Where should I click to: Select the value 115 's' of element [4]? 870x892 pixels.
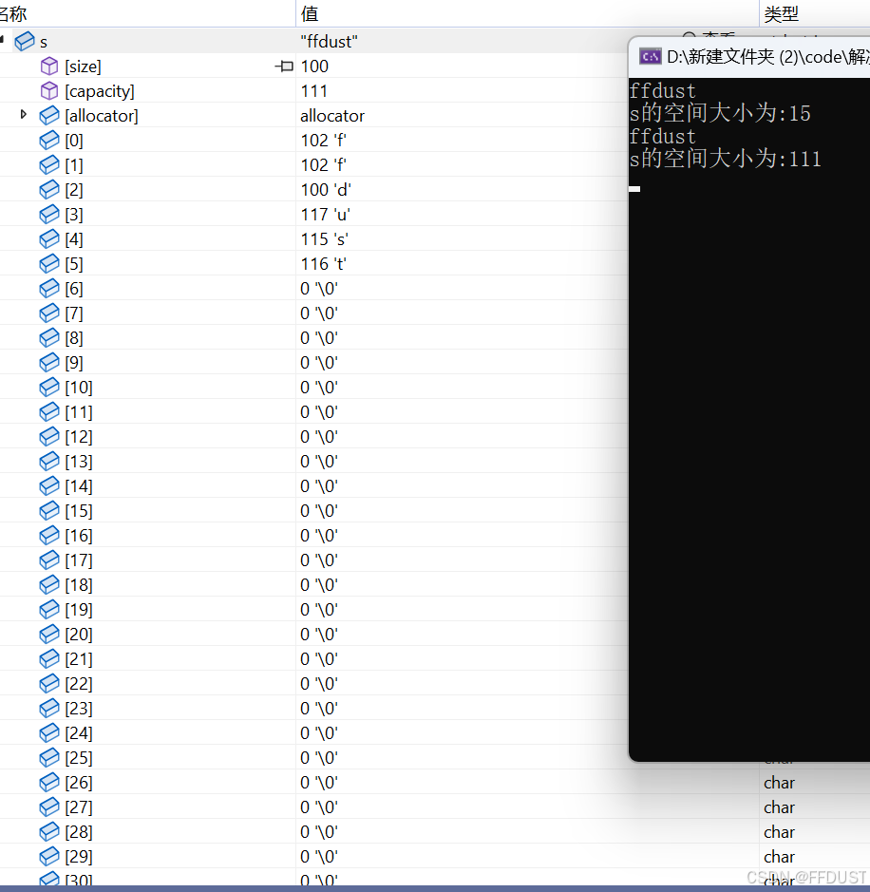[x=324, y=239]
